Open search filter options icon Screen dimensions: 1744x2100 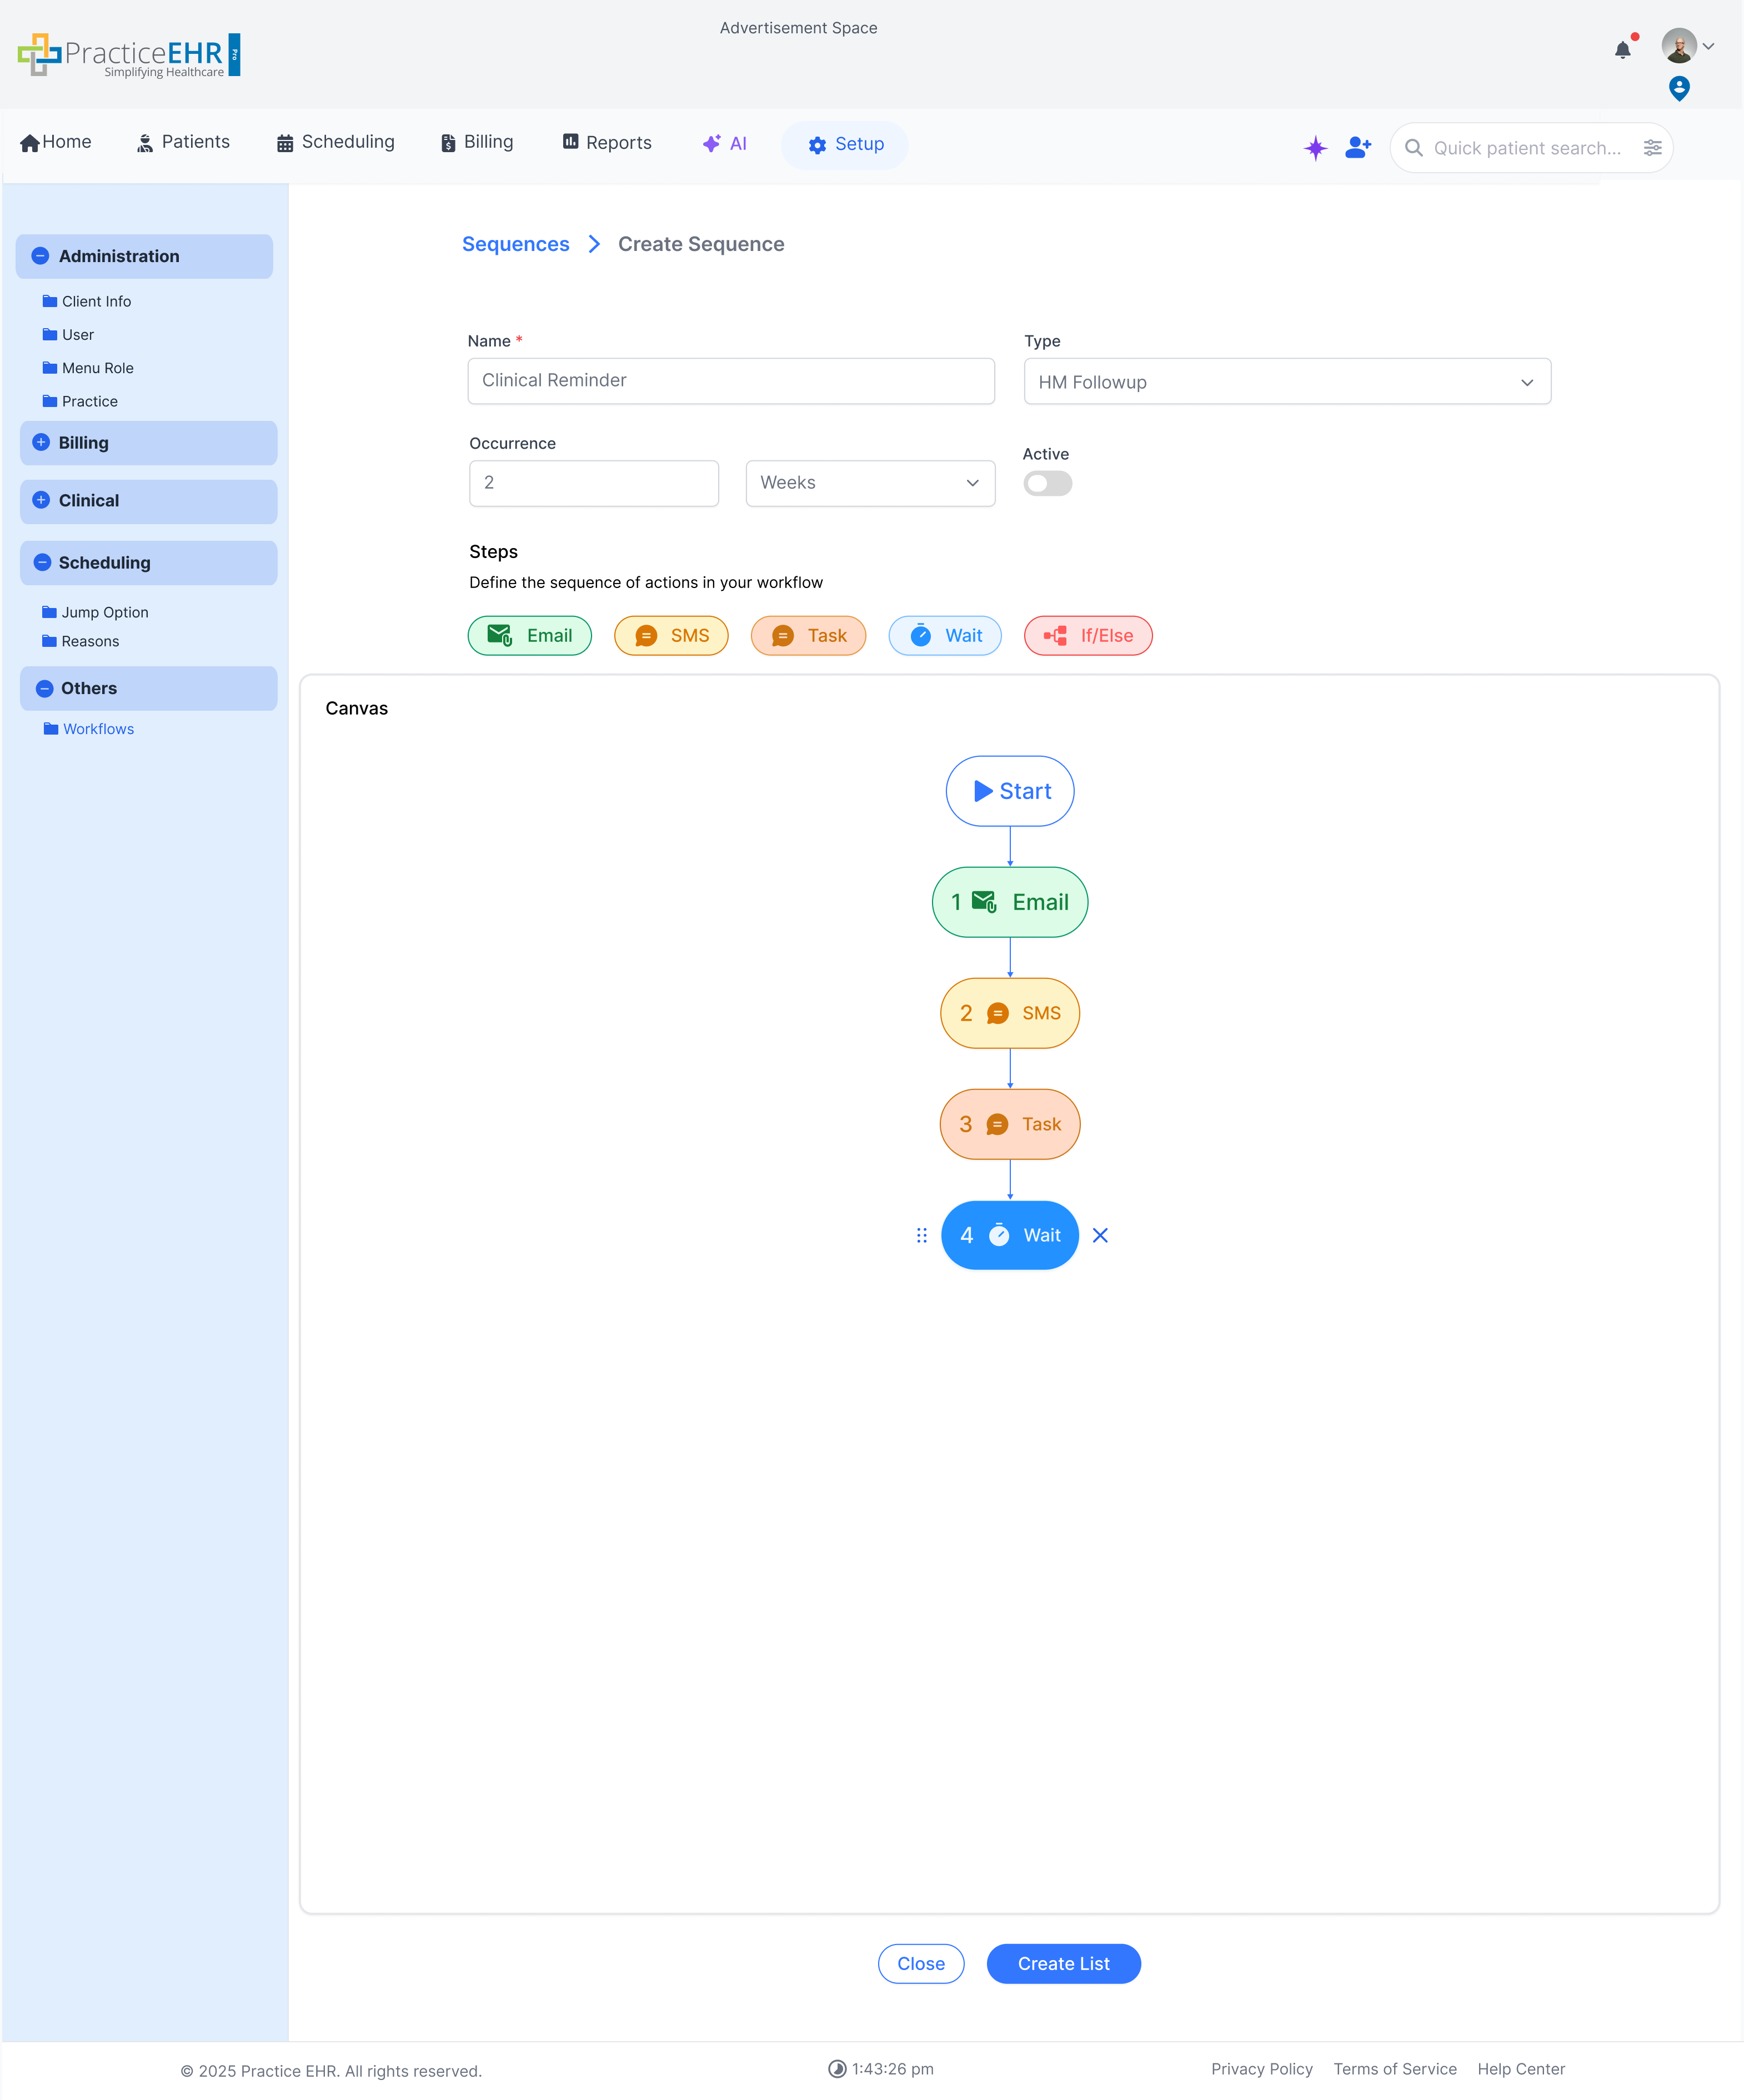tap(1652, 148)
